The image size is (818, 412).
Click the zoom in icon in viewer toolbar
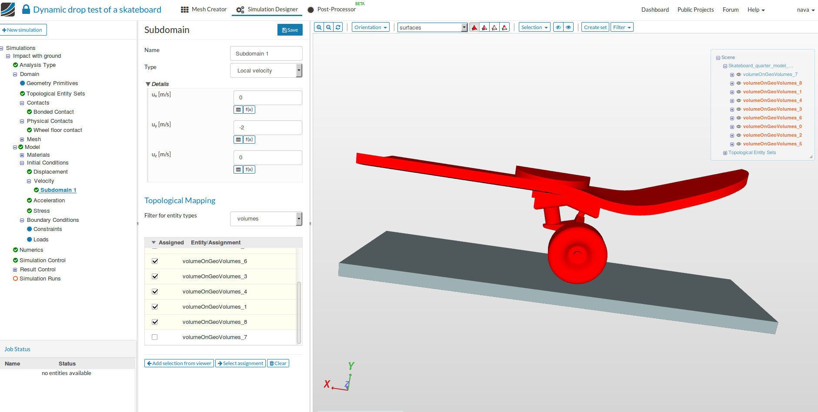click(319, 27)
